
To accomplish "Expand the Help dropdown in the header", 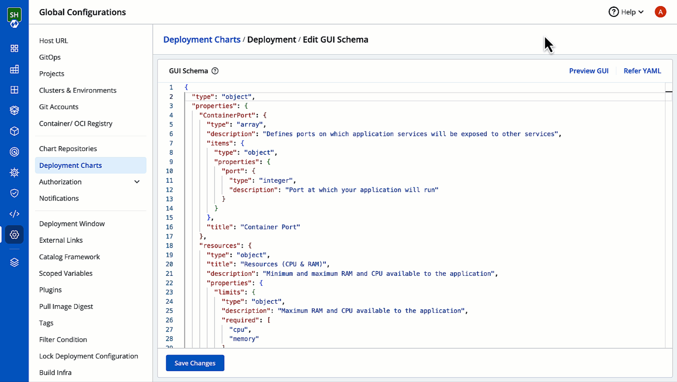I will [x=627, y=12].
